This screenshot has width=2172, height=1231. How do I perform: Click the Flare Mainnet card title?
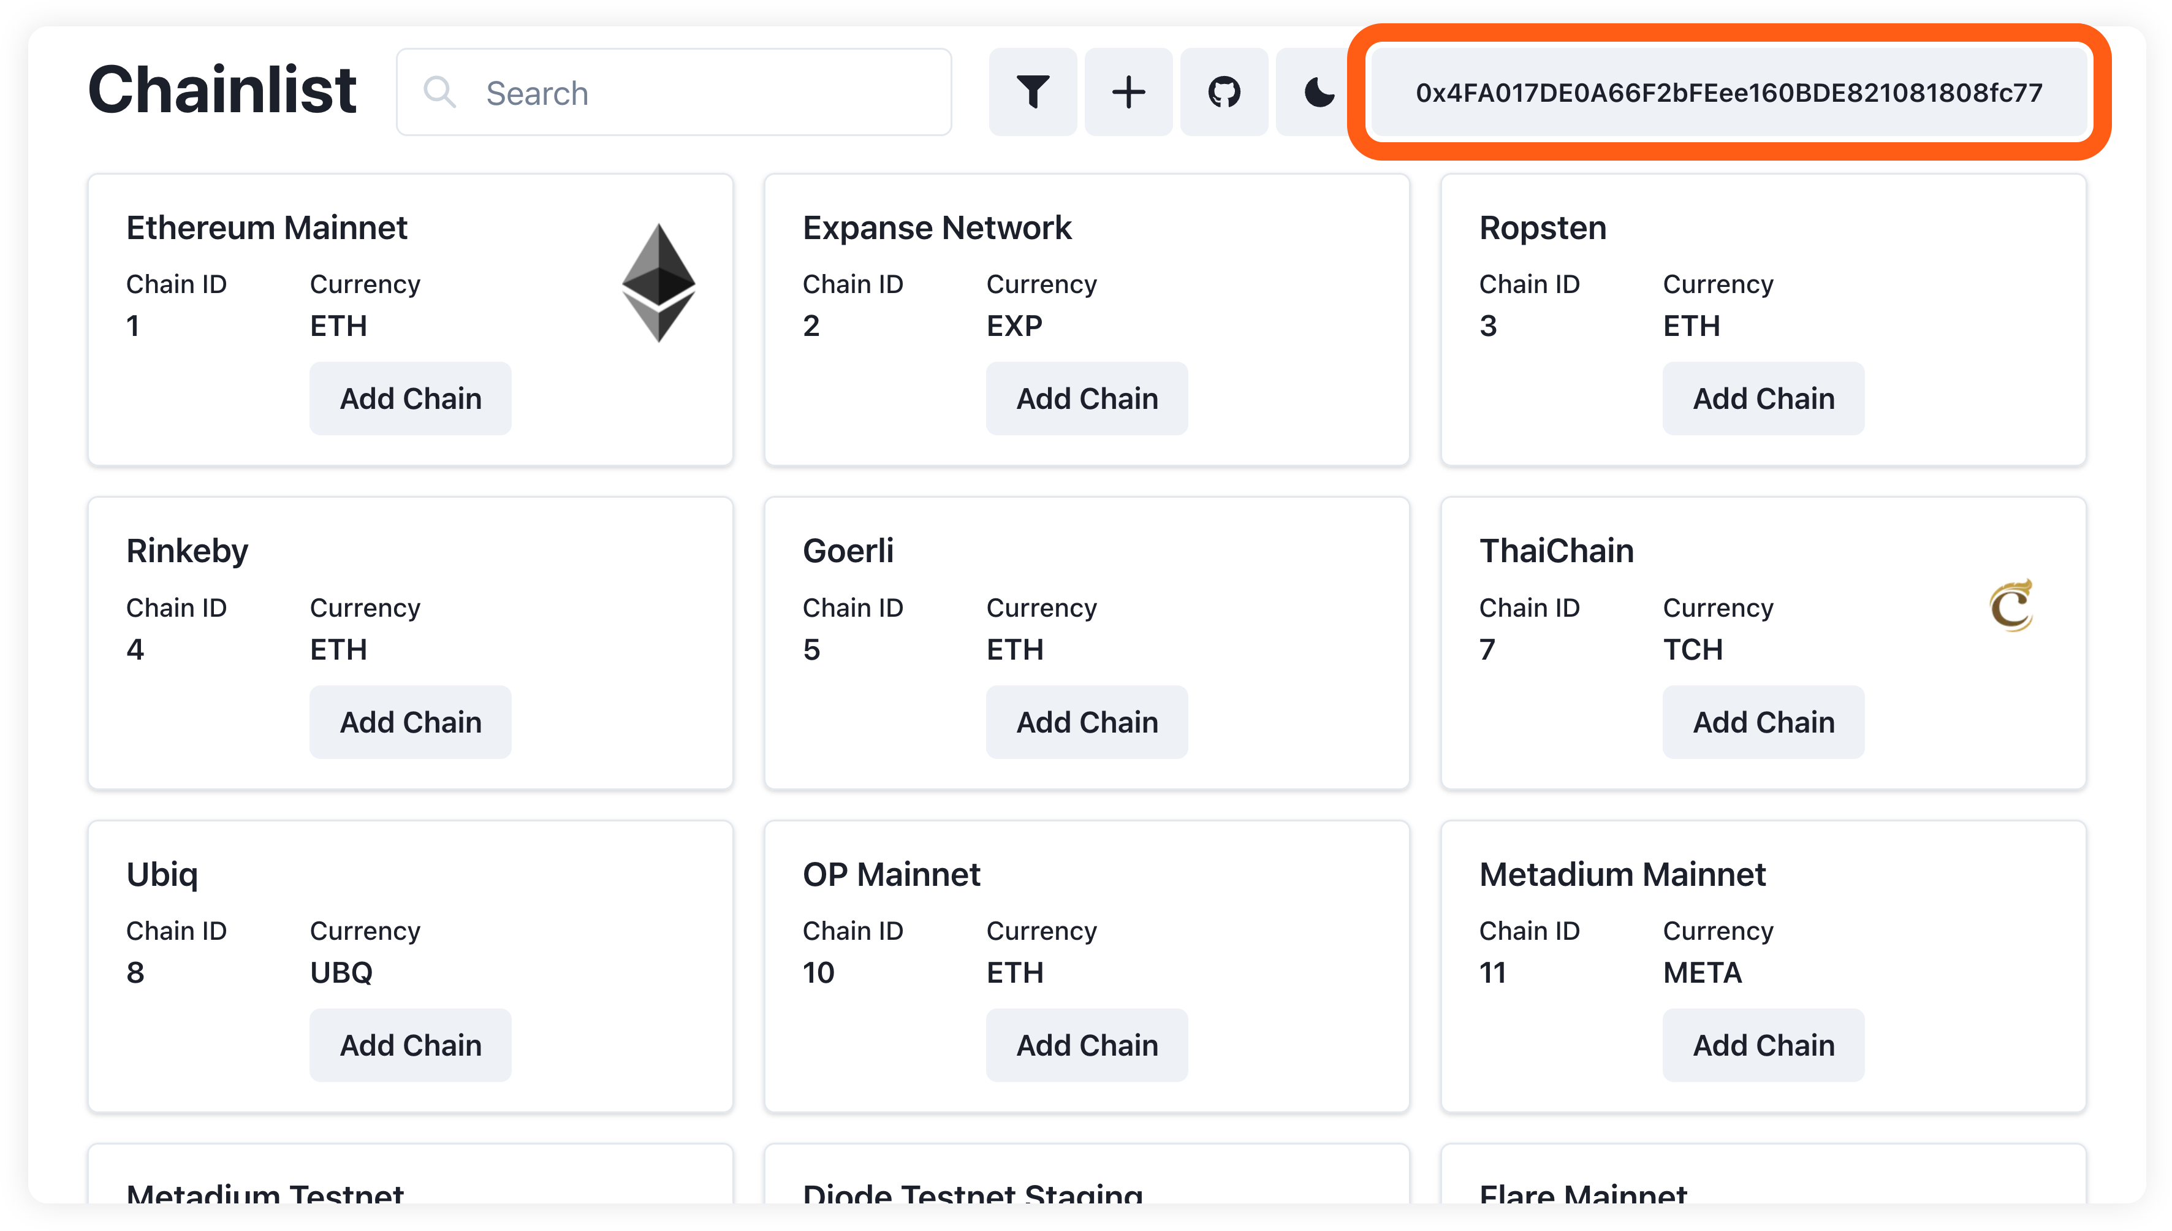click(x=1583, y=1193)
